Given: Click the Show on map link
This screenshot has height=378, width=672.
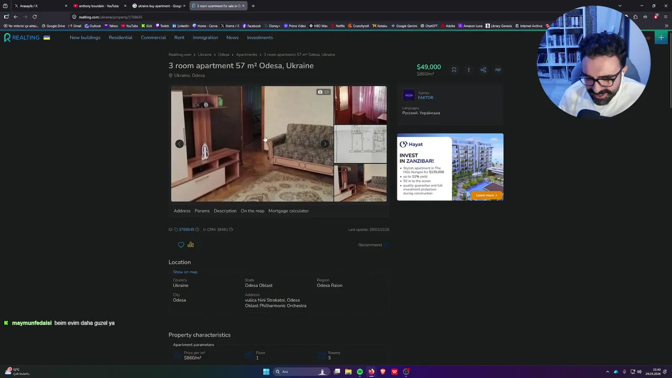Looking at the screenshot, I should 185,272.
